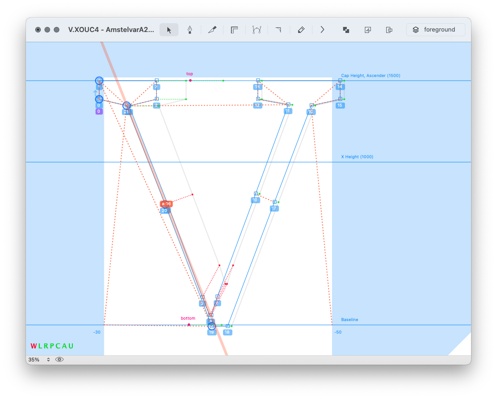
Task: Select the Bezier pen tool
Action: [x=190, y=30]
